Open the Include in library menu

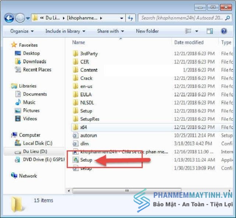click(x=65, y=31)
